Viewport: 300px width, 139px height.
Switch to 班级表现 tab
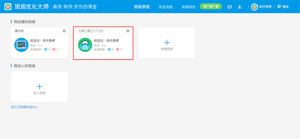pos(142,7)
